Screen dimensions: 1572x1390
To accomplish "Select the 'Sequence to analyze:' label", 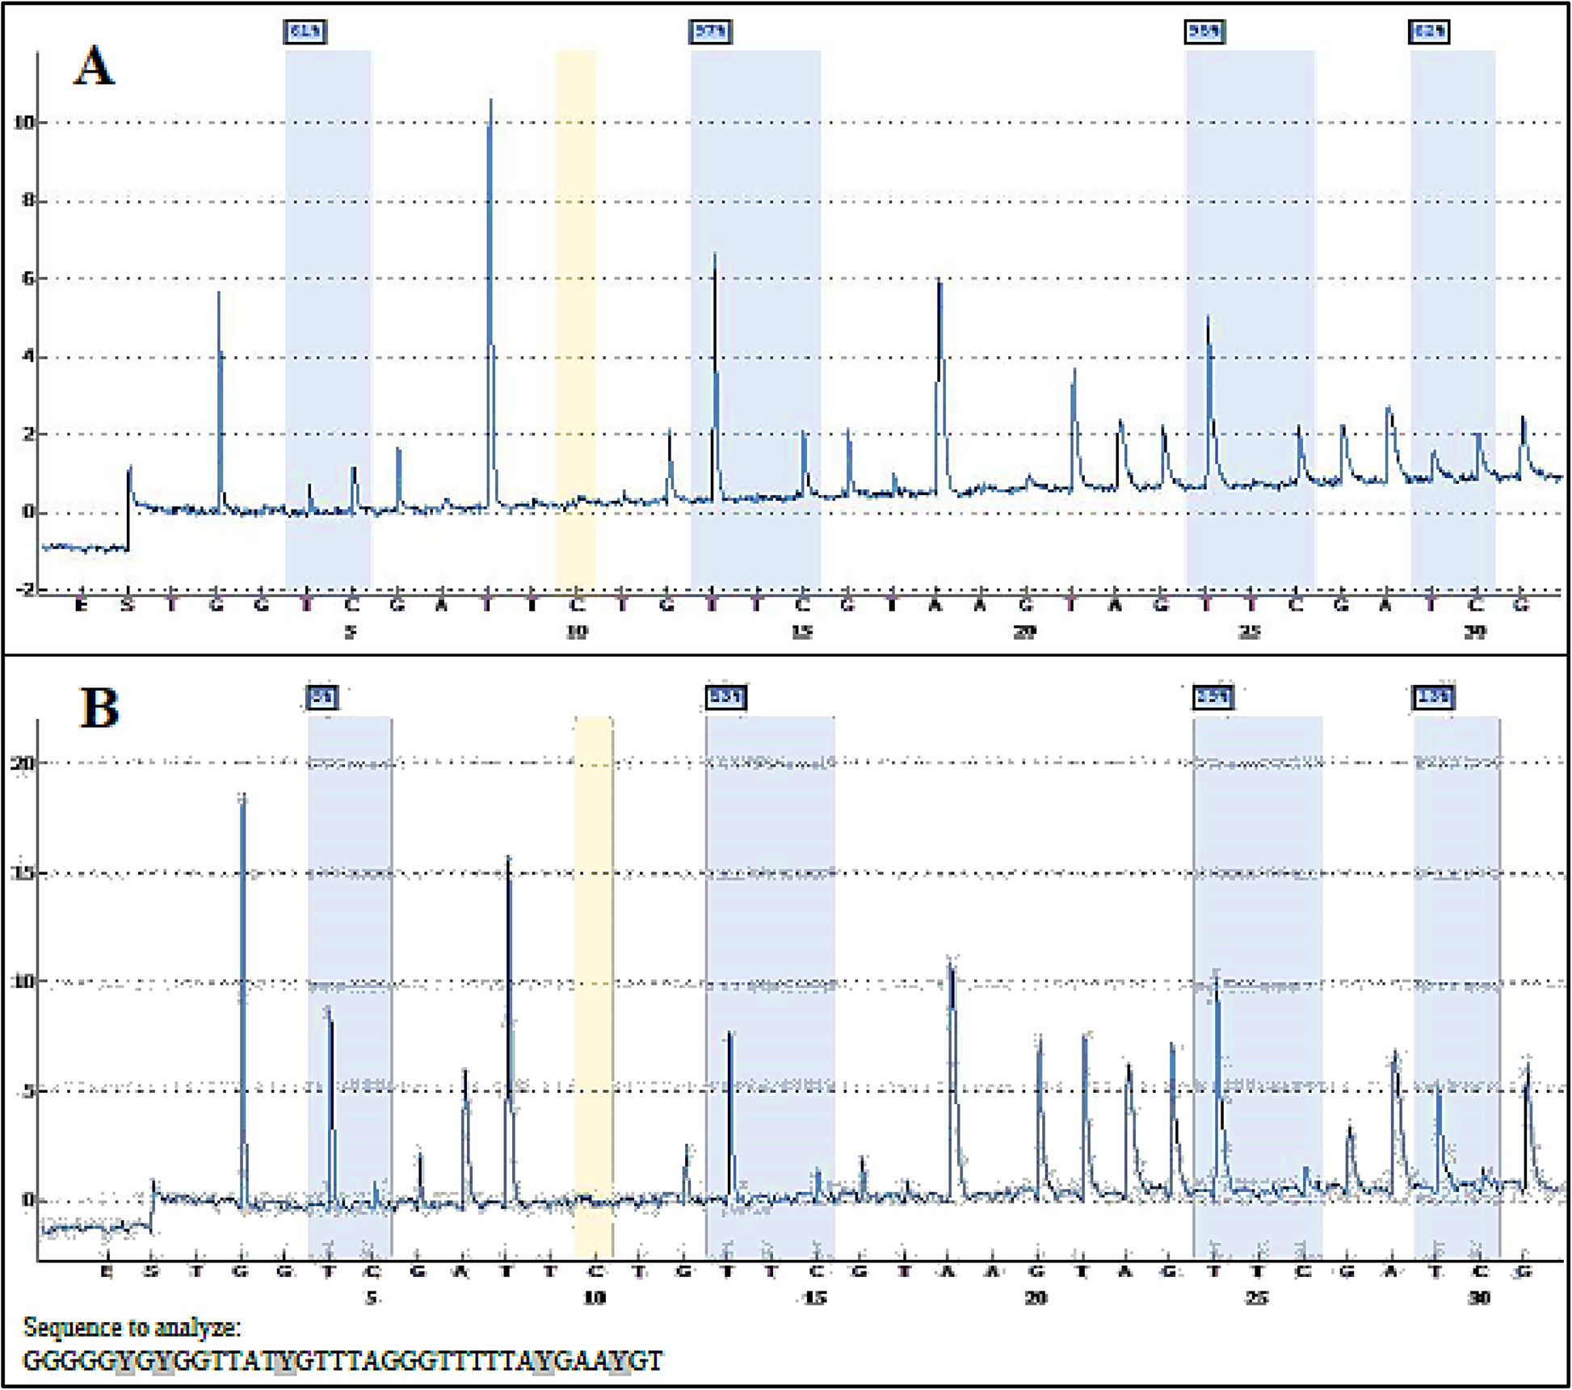I will click(x=132, y=1327).
